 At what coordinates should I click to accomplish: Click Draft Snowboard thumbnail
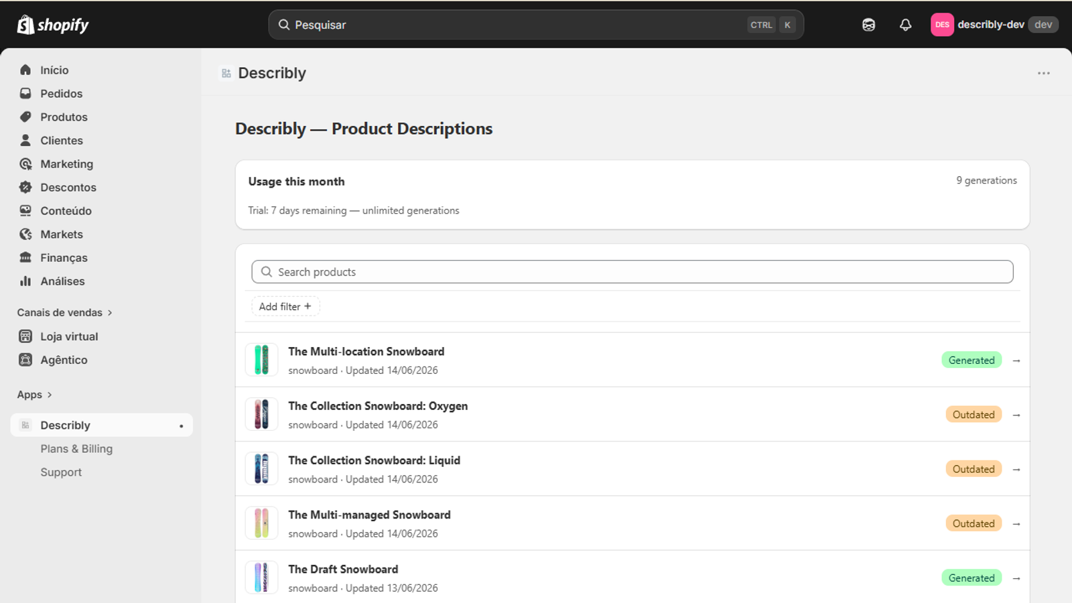[261, 578]
